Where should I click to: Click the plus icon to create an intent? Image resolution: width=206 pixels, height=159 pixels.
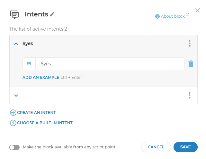coord(13,113)
